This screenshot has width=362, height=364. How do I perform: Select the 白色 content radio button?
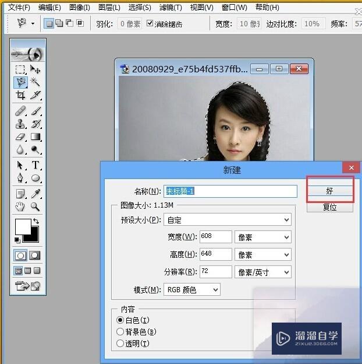coord(120,320)
